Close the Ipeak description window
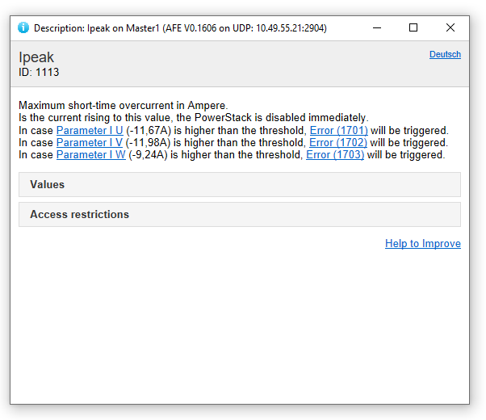Screen dimensions: 486x420 [450, 27]
